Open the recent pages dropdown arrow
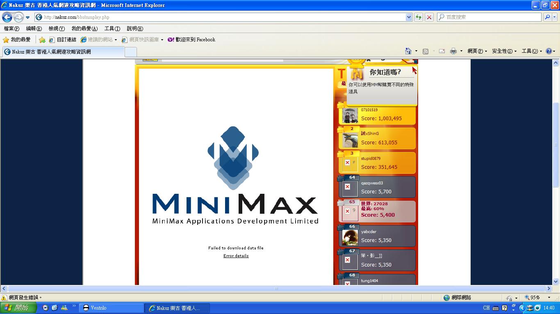This screenshot has width=560, height=314. [x=28, y=18]
